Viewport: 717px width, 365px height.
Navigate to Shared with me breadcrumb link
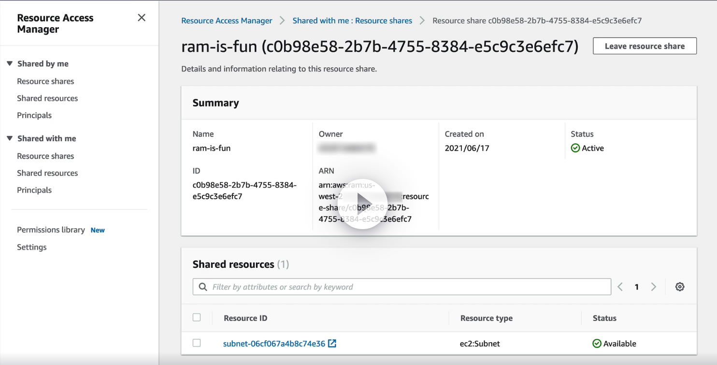(x=352, y=21)
